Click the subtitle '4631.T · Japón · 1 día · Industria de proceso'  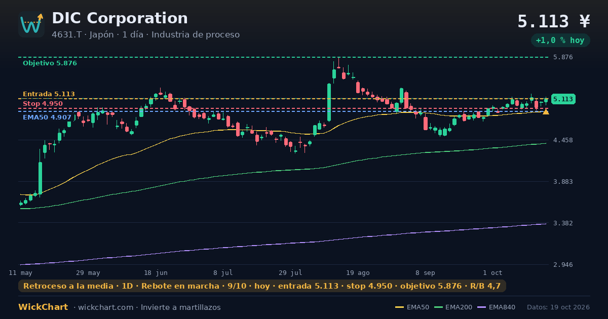pyautogui.click(x=145, y=35)
